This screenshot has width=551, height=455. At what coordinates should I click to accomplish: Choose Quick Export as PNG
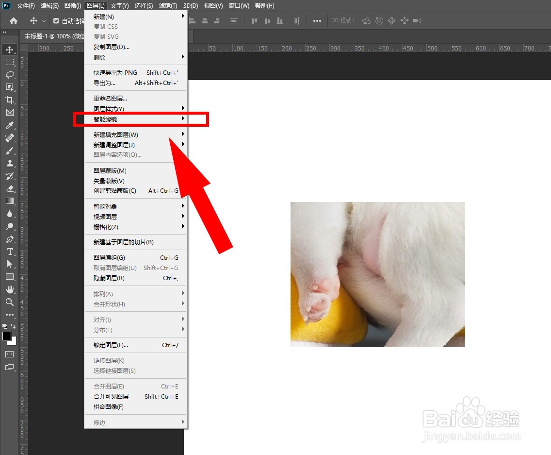(136, 72)
